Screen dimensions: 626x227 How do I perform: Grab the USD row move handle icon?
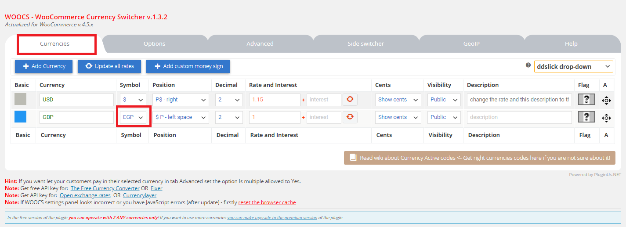pos(606,100)
